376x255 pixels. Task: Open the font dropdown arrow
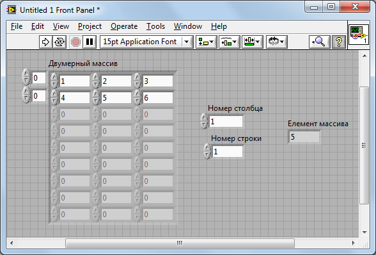point(187,42)
